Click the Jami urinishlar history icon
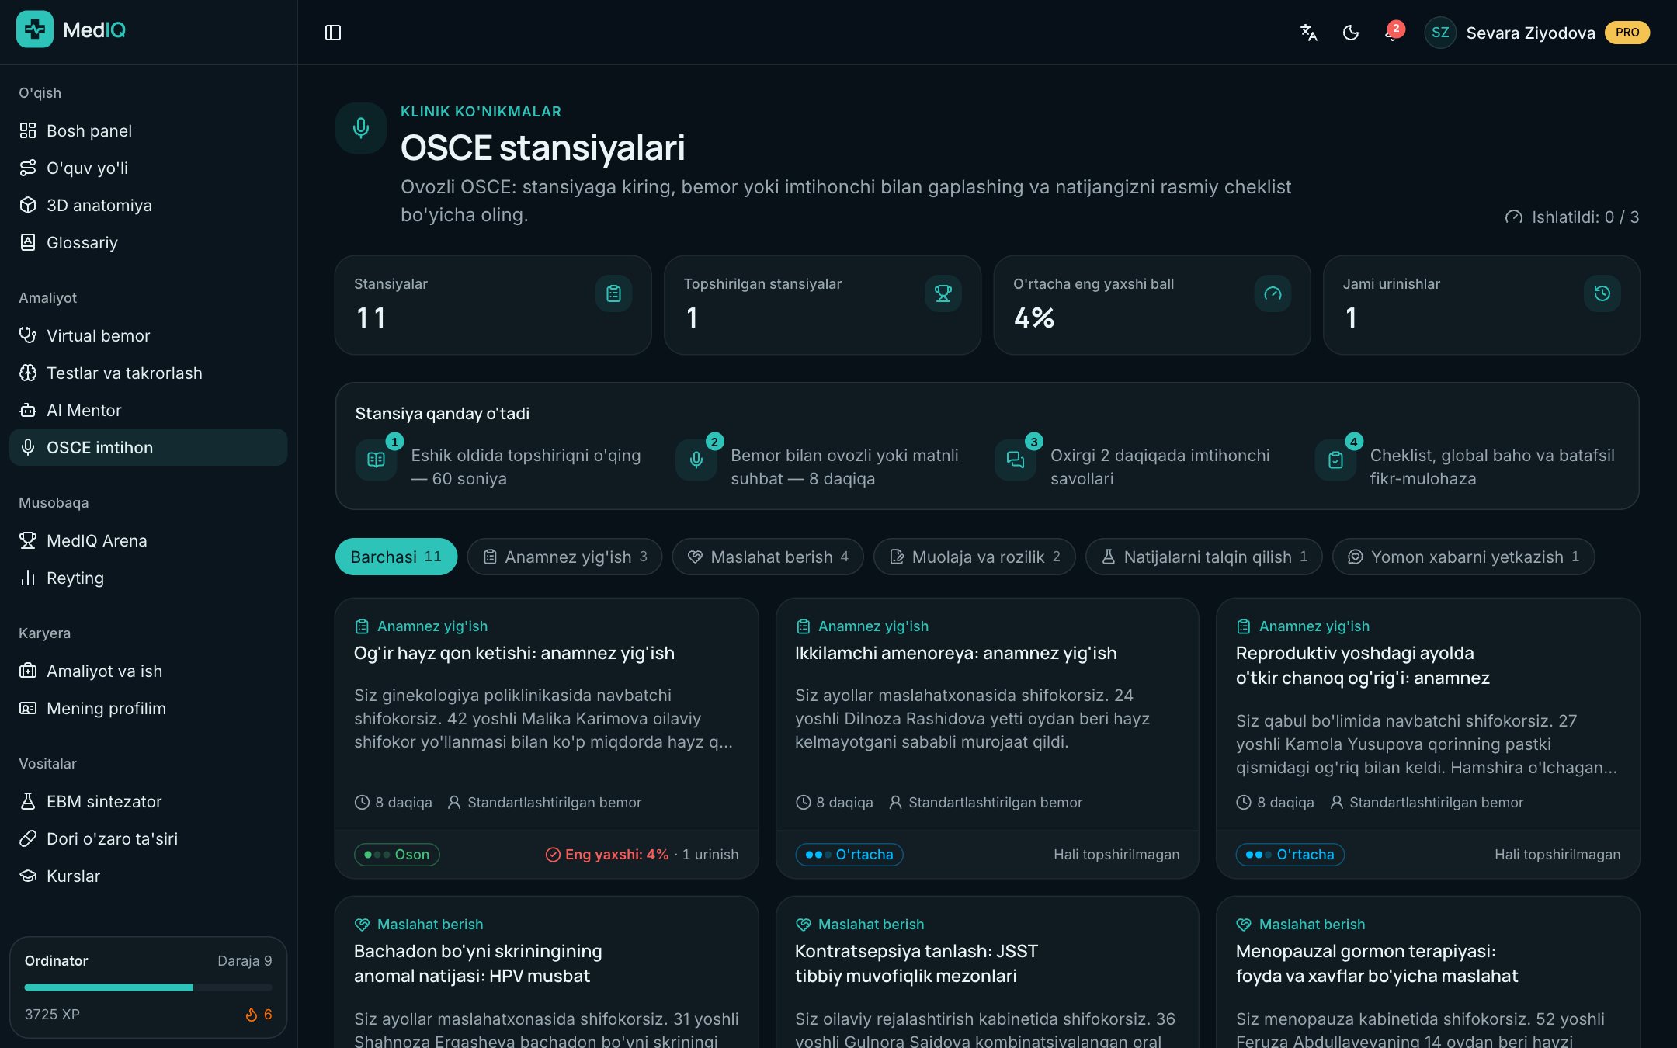Image resolution: width=1677 pixels, height=1048 pixels. click(x=1602, y=293)
